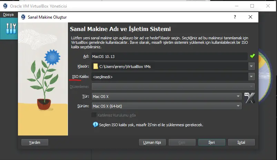Viewport: 277px width, 160px height.
Task: Click the VirtualBox Manager window logo icon
Action: 5,6
